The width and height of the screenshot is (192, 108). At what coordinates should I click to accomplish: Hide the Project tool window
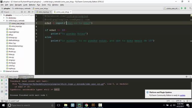click(x=33, y=12)
